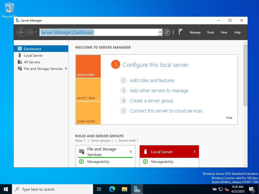The image size is (259, 194).
Task: Minimize the Server Manager window
Action: [219, 21]
